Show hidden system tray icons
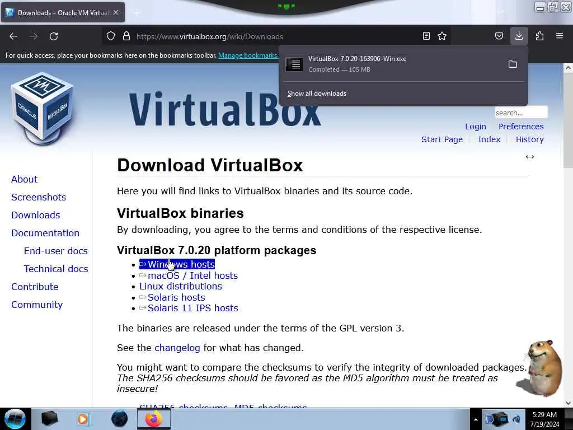Image resolution: width=573 pixels, height=430 pixels. pyautogui.click(x=476, y=419)
